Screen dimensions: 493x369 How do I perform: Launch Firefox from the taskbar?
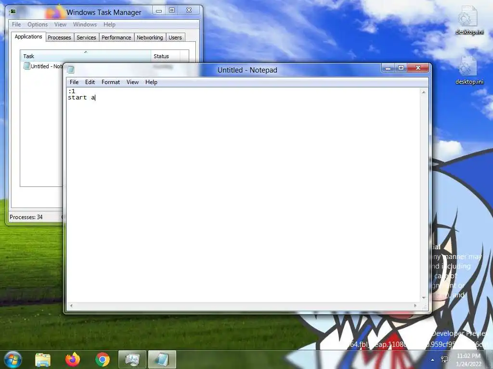(73, 359)
